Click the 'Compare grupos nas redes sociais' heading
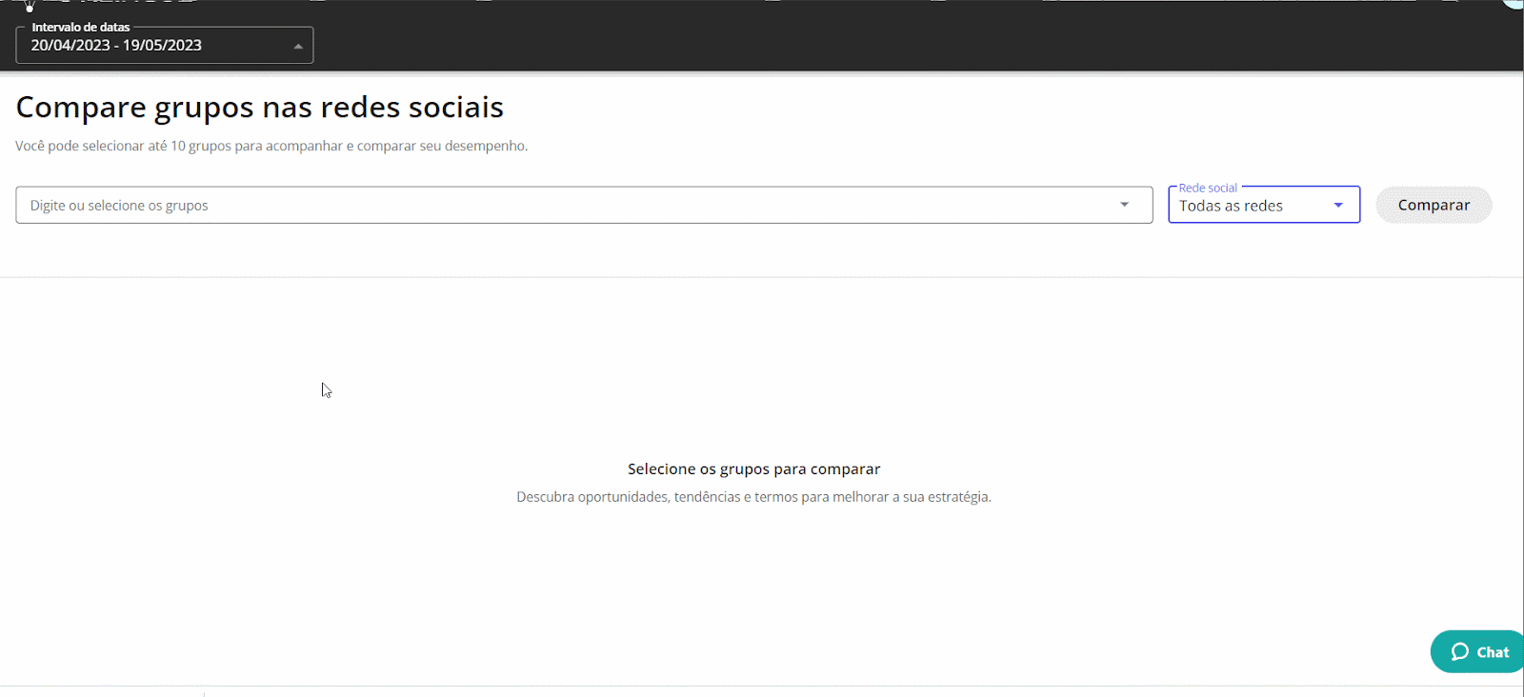The width and height of the screenshot is (1524, 697). coord(259,108)
